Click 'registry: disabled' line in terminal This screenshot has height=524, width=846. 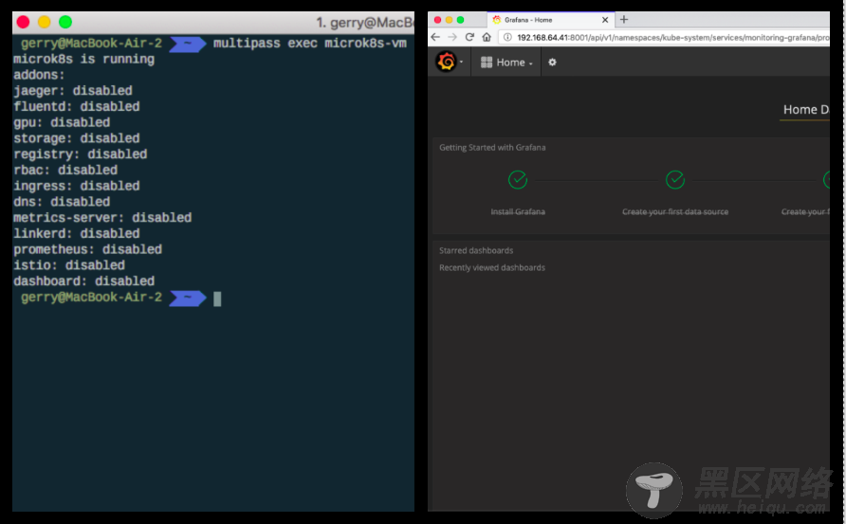point(81,154)
